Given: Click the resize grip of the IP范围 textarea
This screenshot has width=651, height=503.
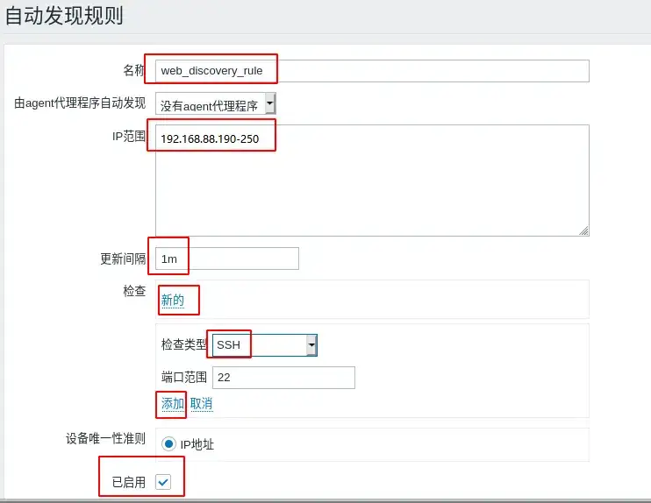Looking at the screenshot, I should coord(583,231).
